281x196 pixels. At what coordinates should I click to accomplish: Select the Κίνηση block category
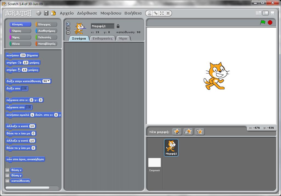(x=20, y=24)
